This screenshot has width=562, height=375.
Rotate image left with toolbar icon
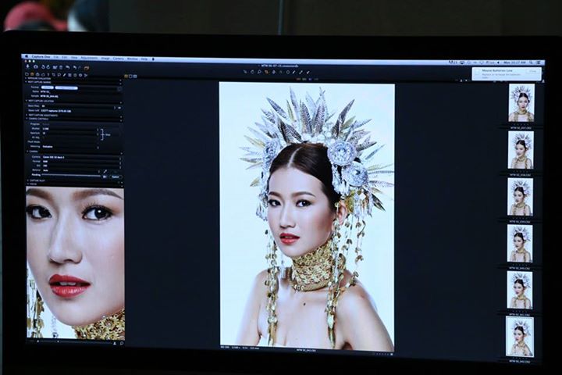pyautogui.click(x=44, y=67)
